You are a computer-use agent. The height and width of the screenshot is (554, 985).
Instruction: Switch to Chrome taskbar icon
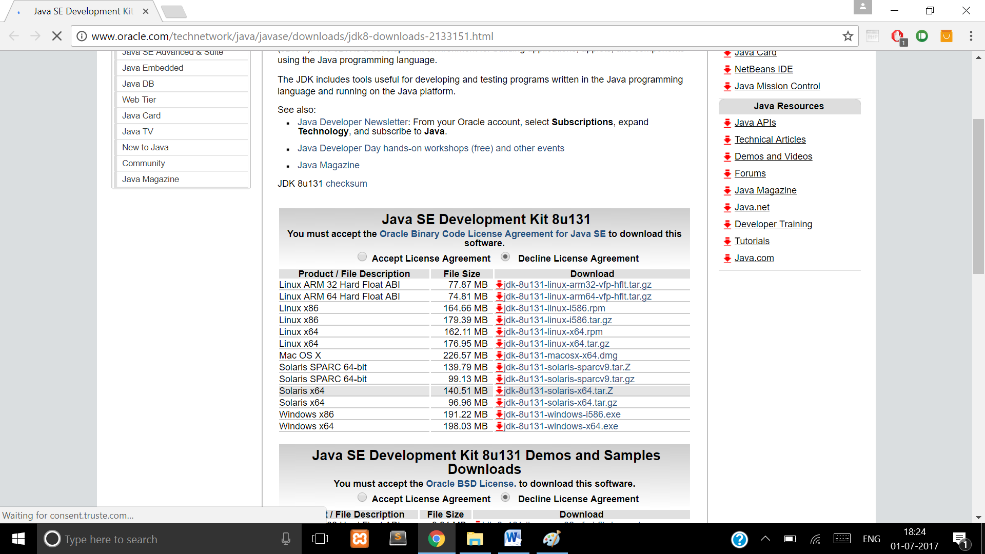coord(437,539)
